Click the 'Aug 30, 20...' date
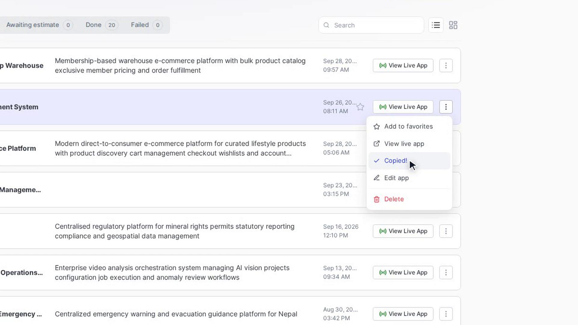The height and width of the screenshot is (325, 578). pos(340,310)
